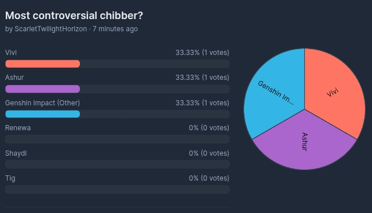The image size is (372, 213).
Task: Select the coral Vivi pie slice
Action: [x=332, y=93]
